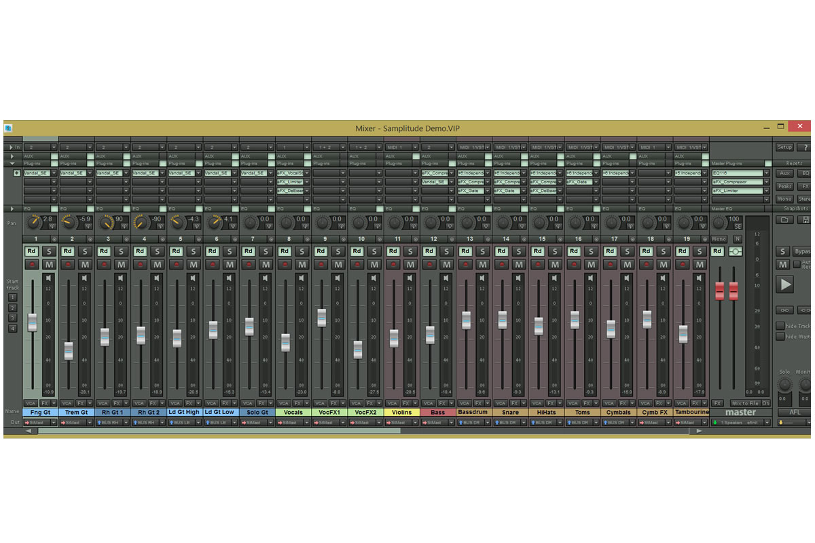The image size is (815, 543).
Task: Click the FX reset icon under Resets
Action: (x=806, y=185)
